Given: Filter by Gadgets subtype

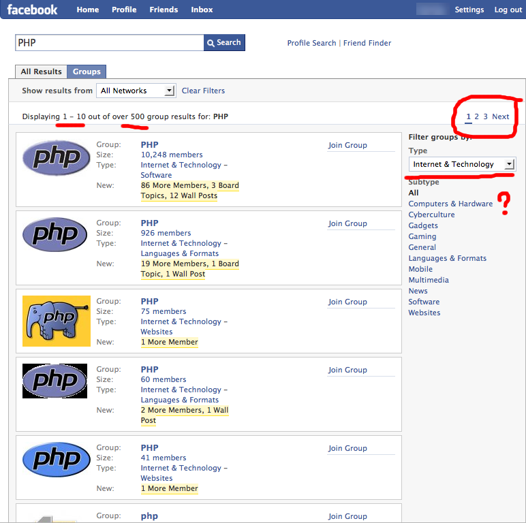Looking at the screenshot, I should point(423,225).
